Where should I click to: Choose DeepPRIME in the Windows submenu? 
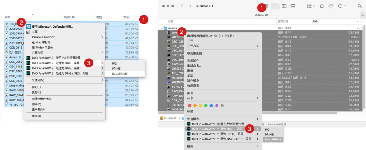pos(120,74)
